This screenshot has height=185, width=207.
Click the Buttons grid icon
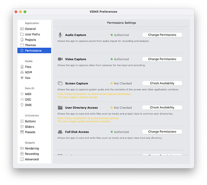pos(22,121)
